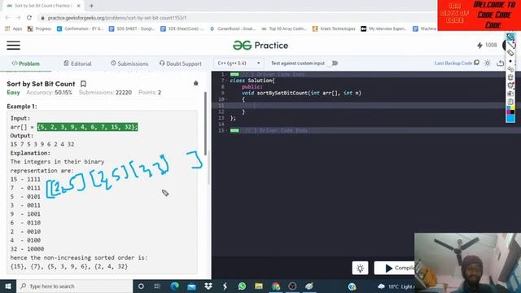Open Cortana circle on taskbar
Screen dimensions: 521x293
(x=141, y=286)
